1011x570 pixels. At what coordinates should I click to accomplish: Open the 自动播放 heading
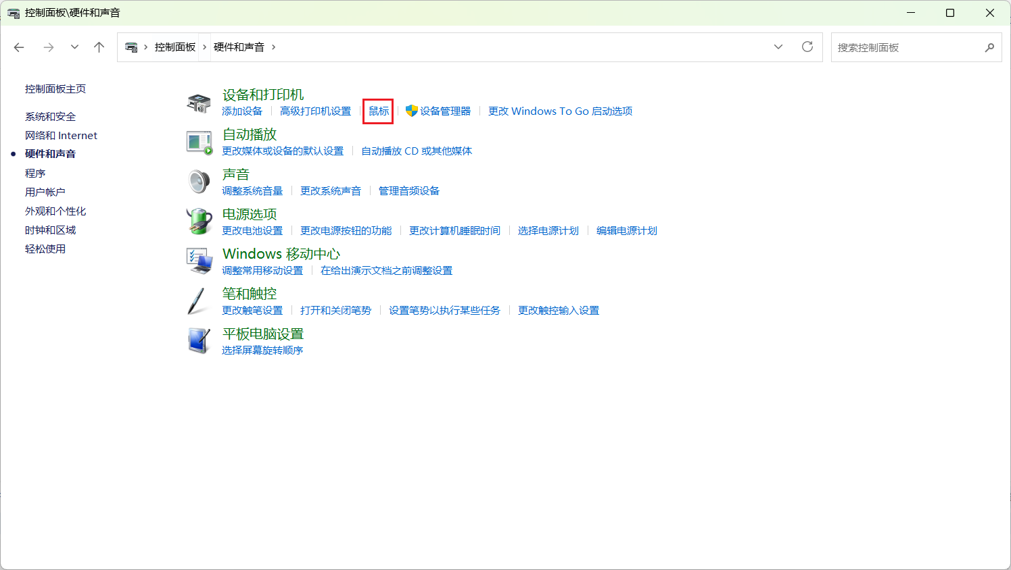(250, 134)
